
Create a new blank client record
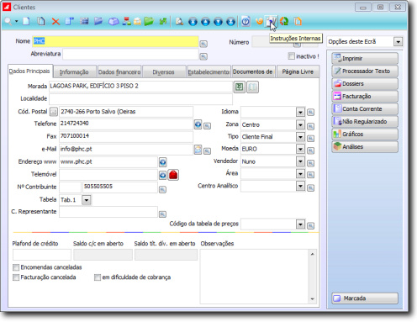26,21
